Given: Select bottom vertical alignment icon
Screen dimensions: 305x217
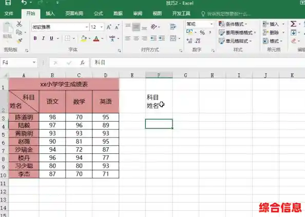Looking at the screenshot, I should click(144, 28).
